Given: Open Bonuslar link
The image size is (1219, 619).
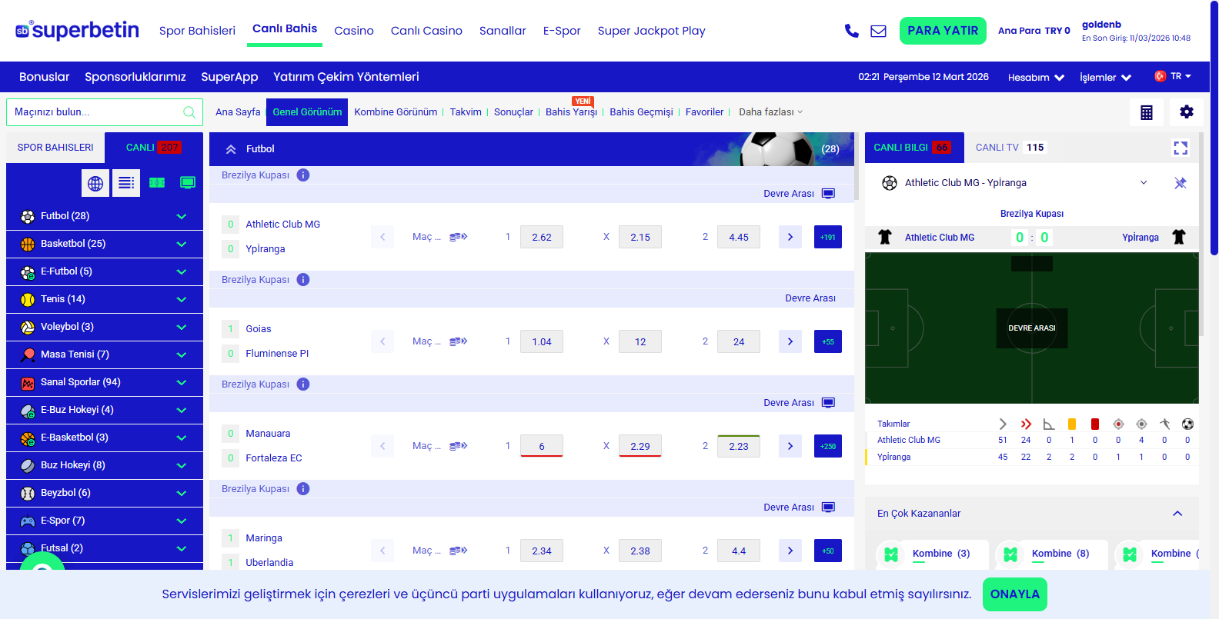Looking at the screenshot, I should (x=44, y=77).
